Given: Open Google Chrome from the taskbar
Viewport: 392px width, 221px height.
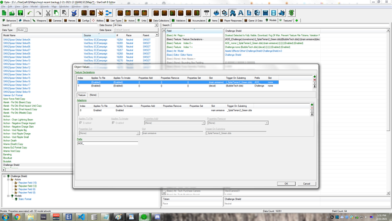Looking at the screenshot, I should pos(17,217).
